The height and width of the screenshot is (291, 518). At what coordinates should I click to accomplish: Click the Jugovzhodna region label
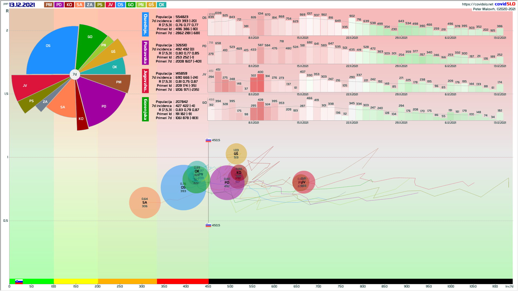(x=145, y=81)
